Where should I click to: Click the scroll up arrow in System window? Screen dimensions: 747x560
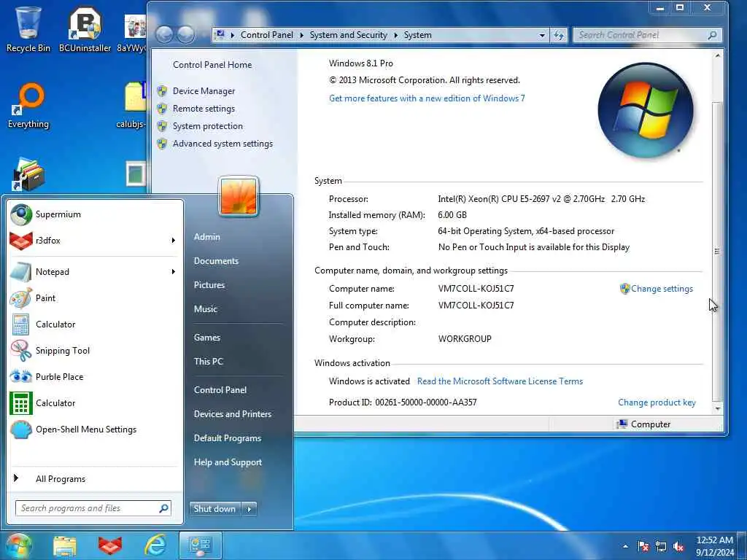pyautogui.click(x=718, y=55)
